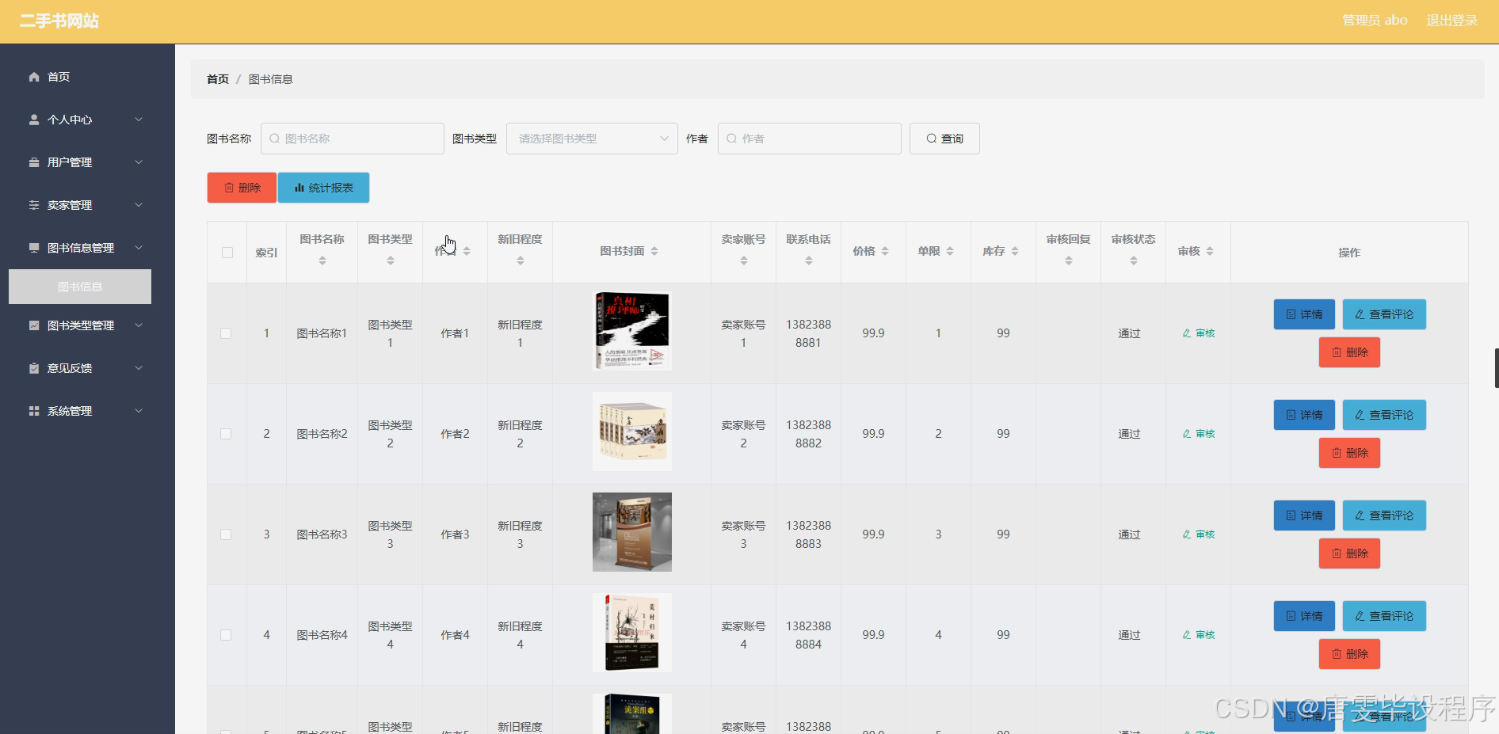Sort by 卖家账号 column arrows

point(744,261)
